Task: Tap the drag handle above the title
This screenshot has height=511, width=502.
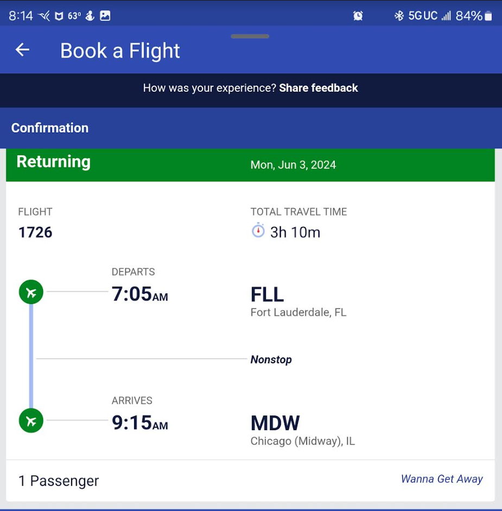Action: [x=250, y=36]
